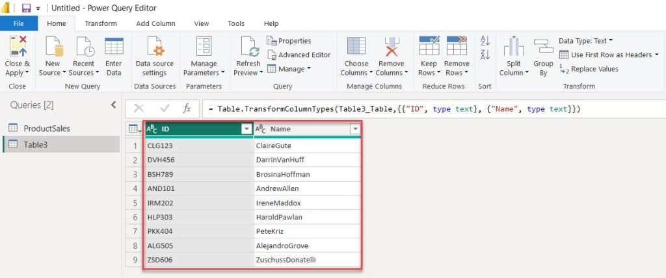This screenshot has height=278, width=666.
Task: Click cell BSH789
Action: coord(198,175)
